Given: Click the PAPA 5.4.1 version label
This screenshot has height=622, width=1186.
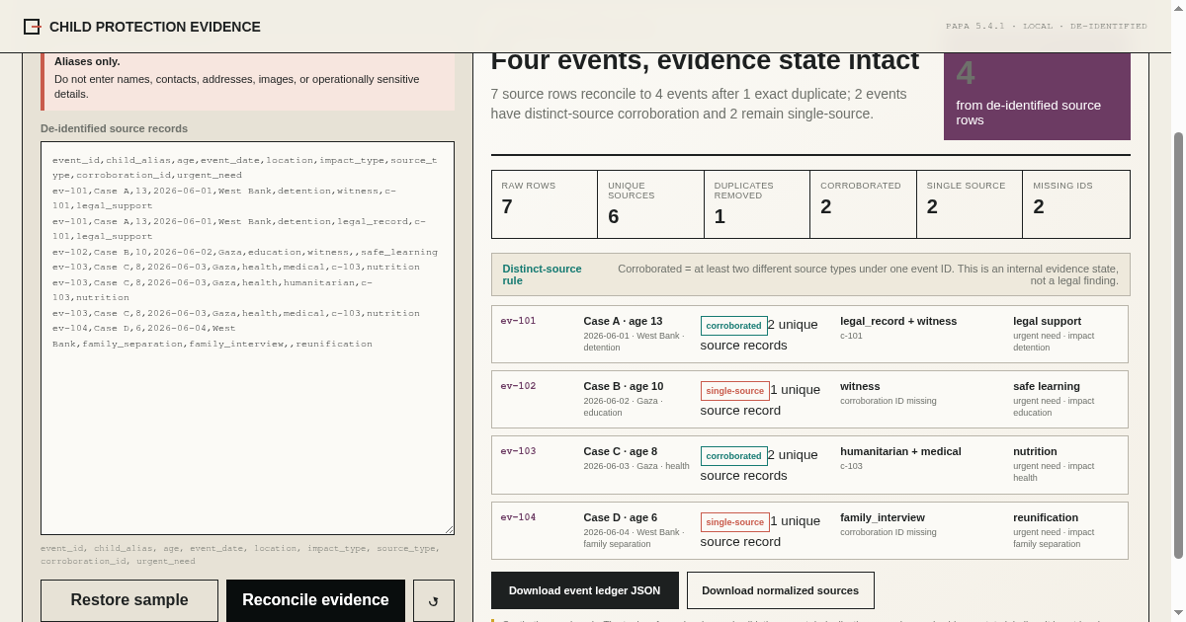Looking at the screenshot, I should (x=1047, y=27).
